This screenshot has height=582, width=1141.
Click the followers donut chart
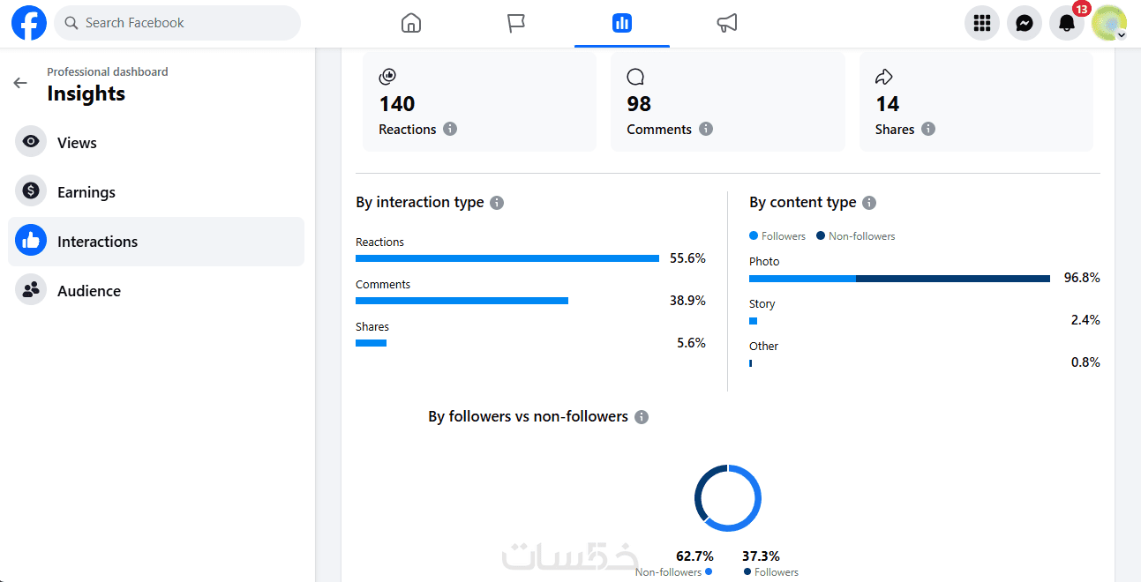(x=727, y=498)
